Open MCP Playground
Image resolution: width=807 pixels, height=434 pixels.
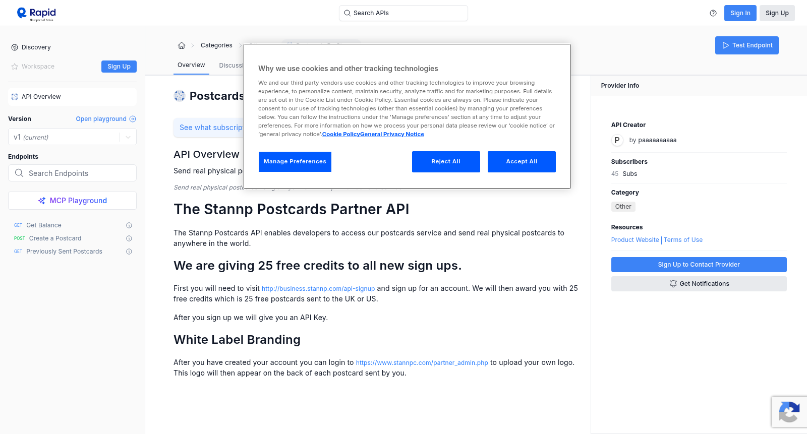pyautogui.click(x=72, y=201)
